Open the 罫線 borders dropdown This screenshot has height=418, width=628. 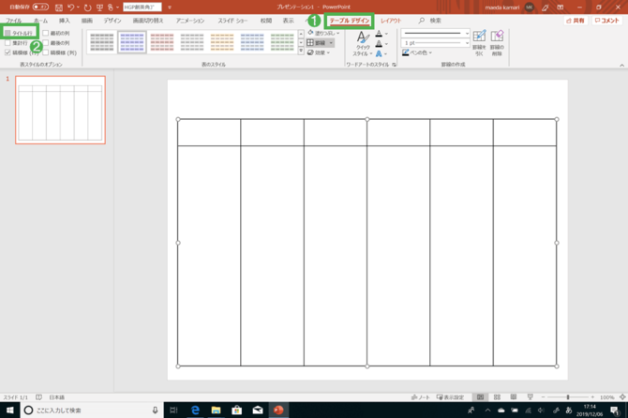tap(321, 43)
